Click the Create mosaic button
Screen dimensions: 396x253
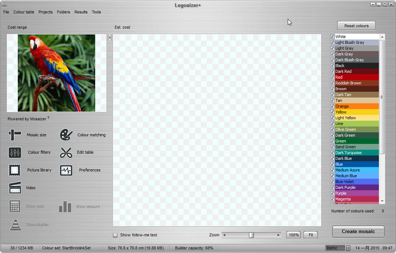pos(358,232)
